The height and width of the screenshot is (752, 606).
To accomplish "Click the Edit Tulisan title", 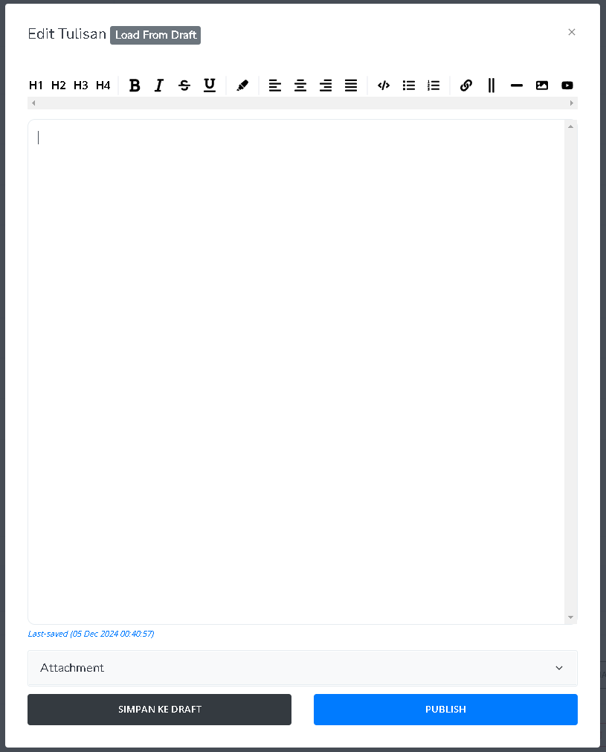I will (67, 34).
